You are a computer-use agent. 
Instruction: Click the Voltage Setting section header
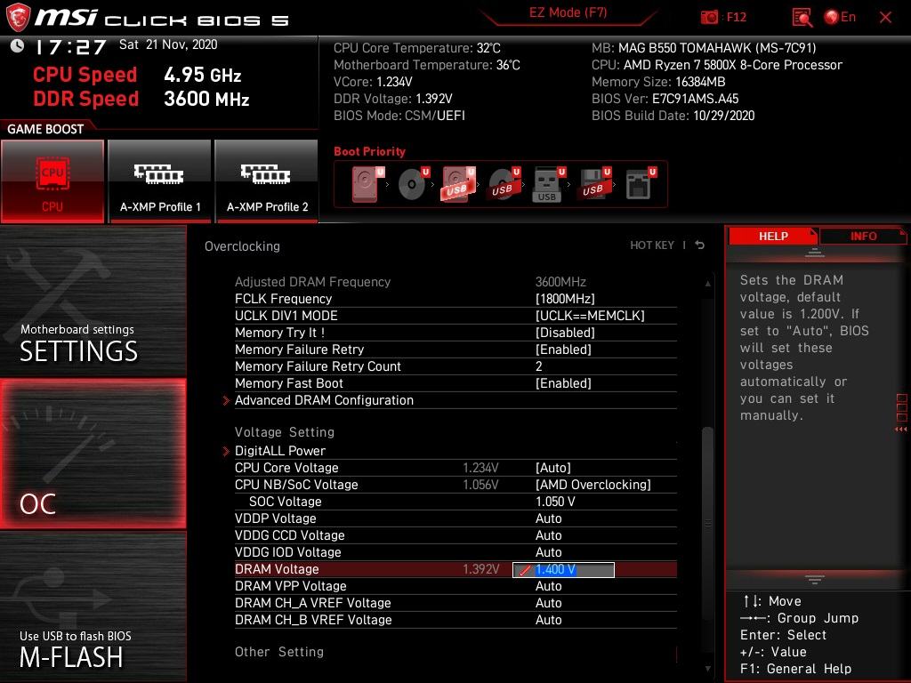pyautogui.click(x=285, y=432)
